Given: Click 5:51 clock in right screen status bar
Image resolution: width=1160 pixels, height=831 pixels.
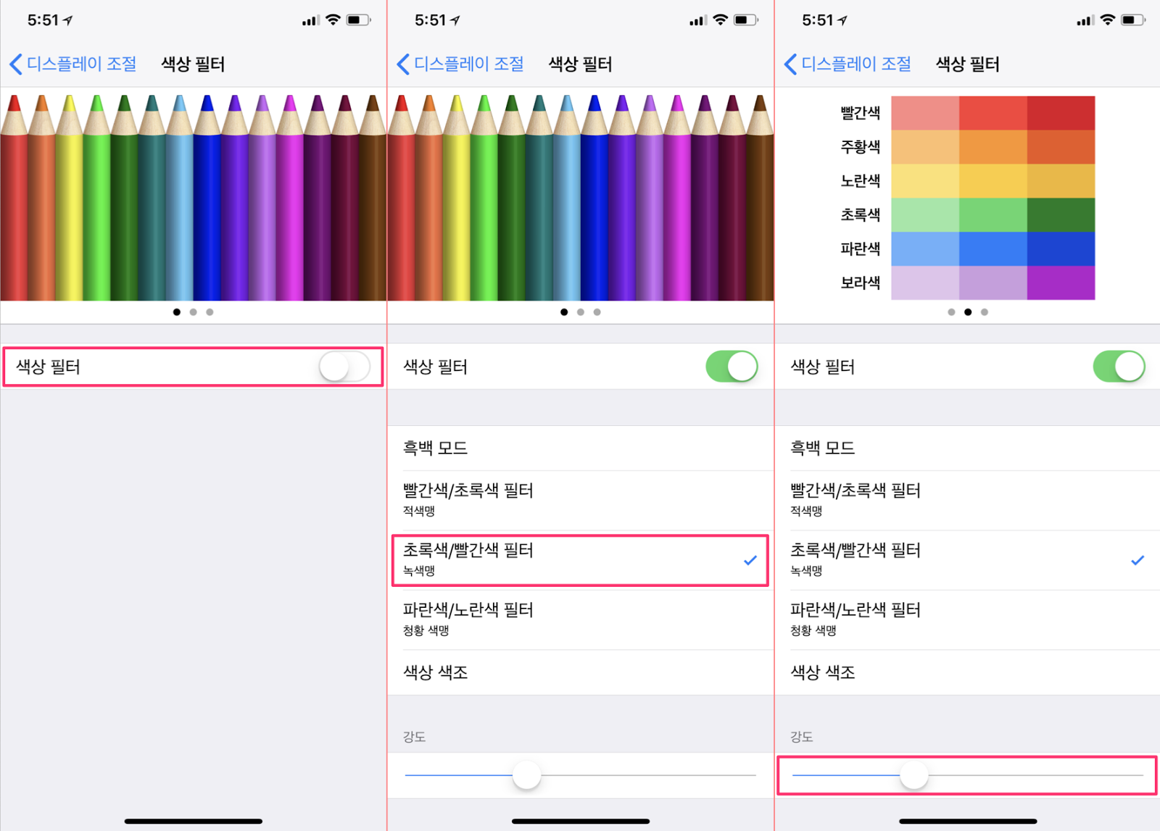Looking at the screenshot, I should [x=818, y=20].
